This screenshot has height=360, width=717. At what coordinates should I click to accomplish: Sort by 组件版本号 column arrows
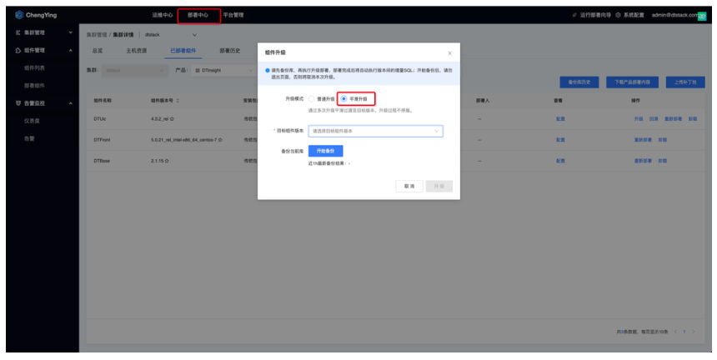178,101
